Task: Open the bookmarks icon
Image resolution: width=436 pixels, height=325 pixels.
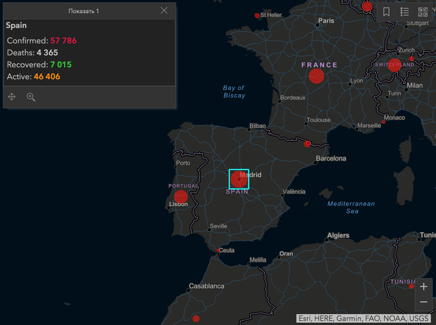Action: tap(386, 12)
